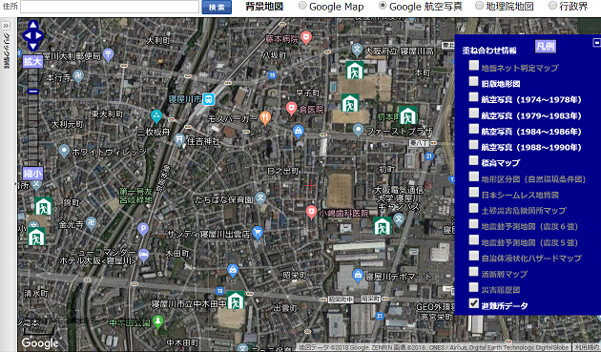The width and height of the screenshot is (601, 352).
Task: Enable 土砂災害危険箇所マップ overlay
Action: [x=474, y=208]
